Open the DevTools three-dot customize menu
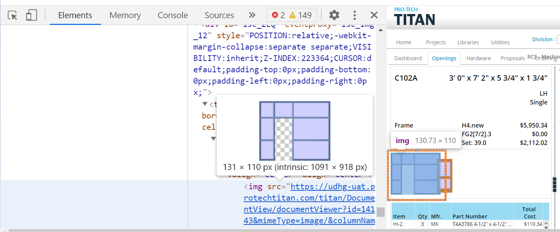The image size is (560, 232). tap(354, 15)
